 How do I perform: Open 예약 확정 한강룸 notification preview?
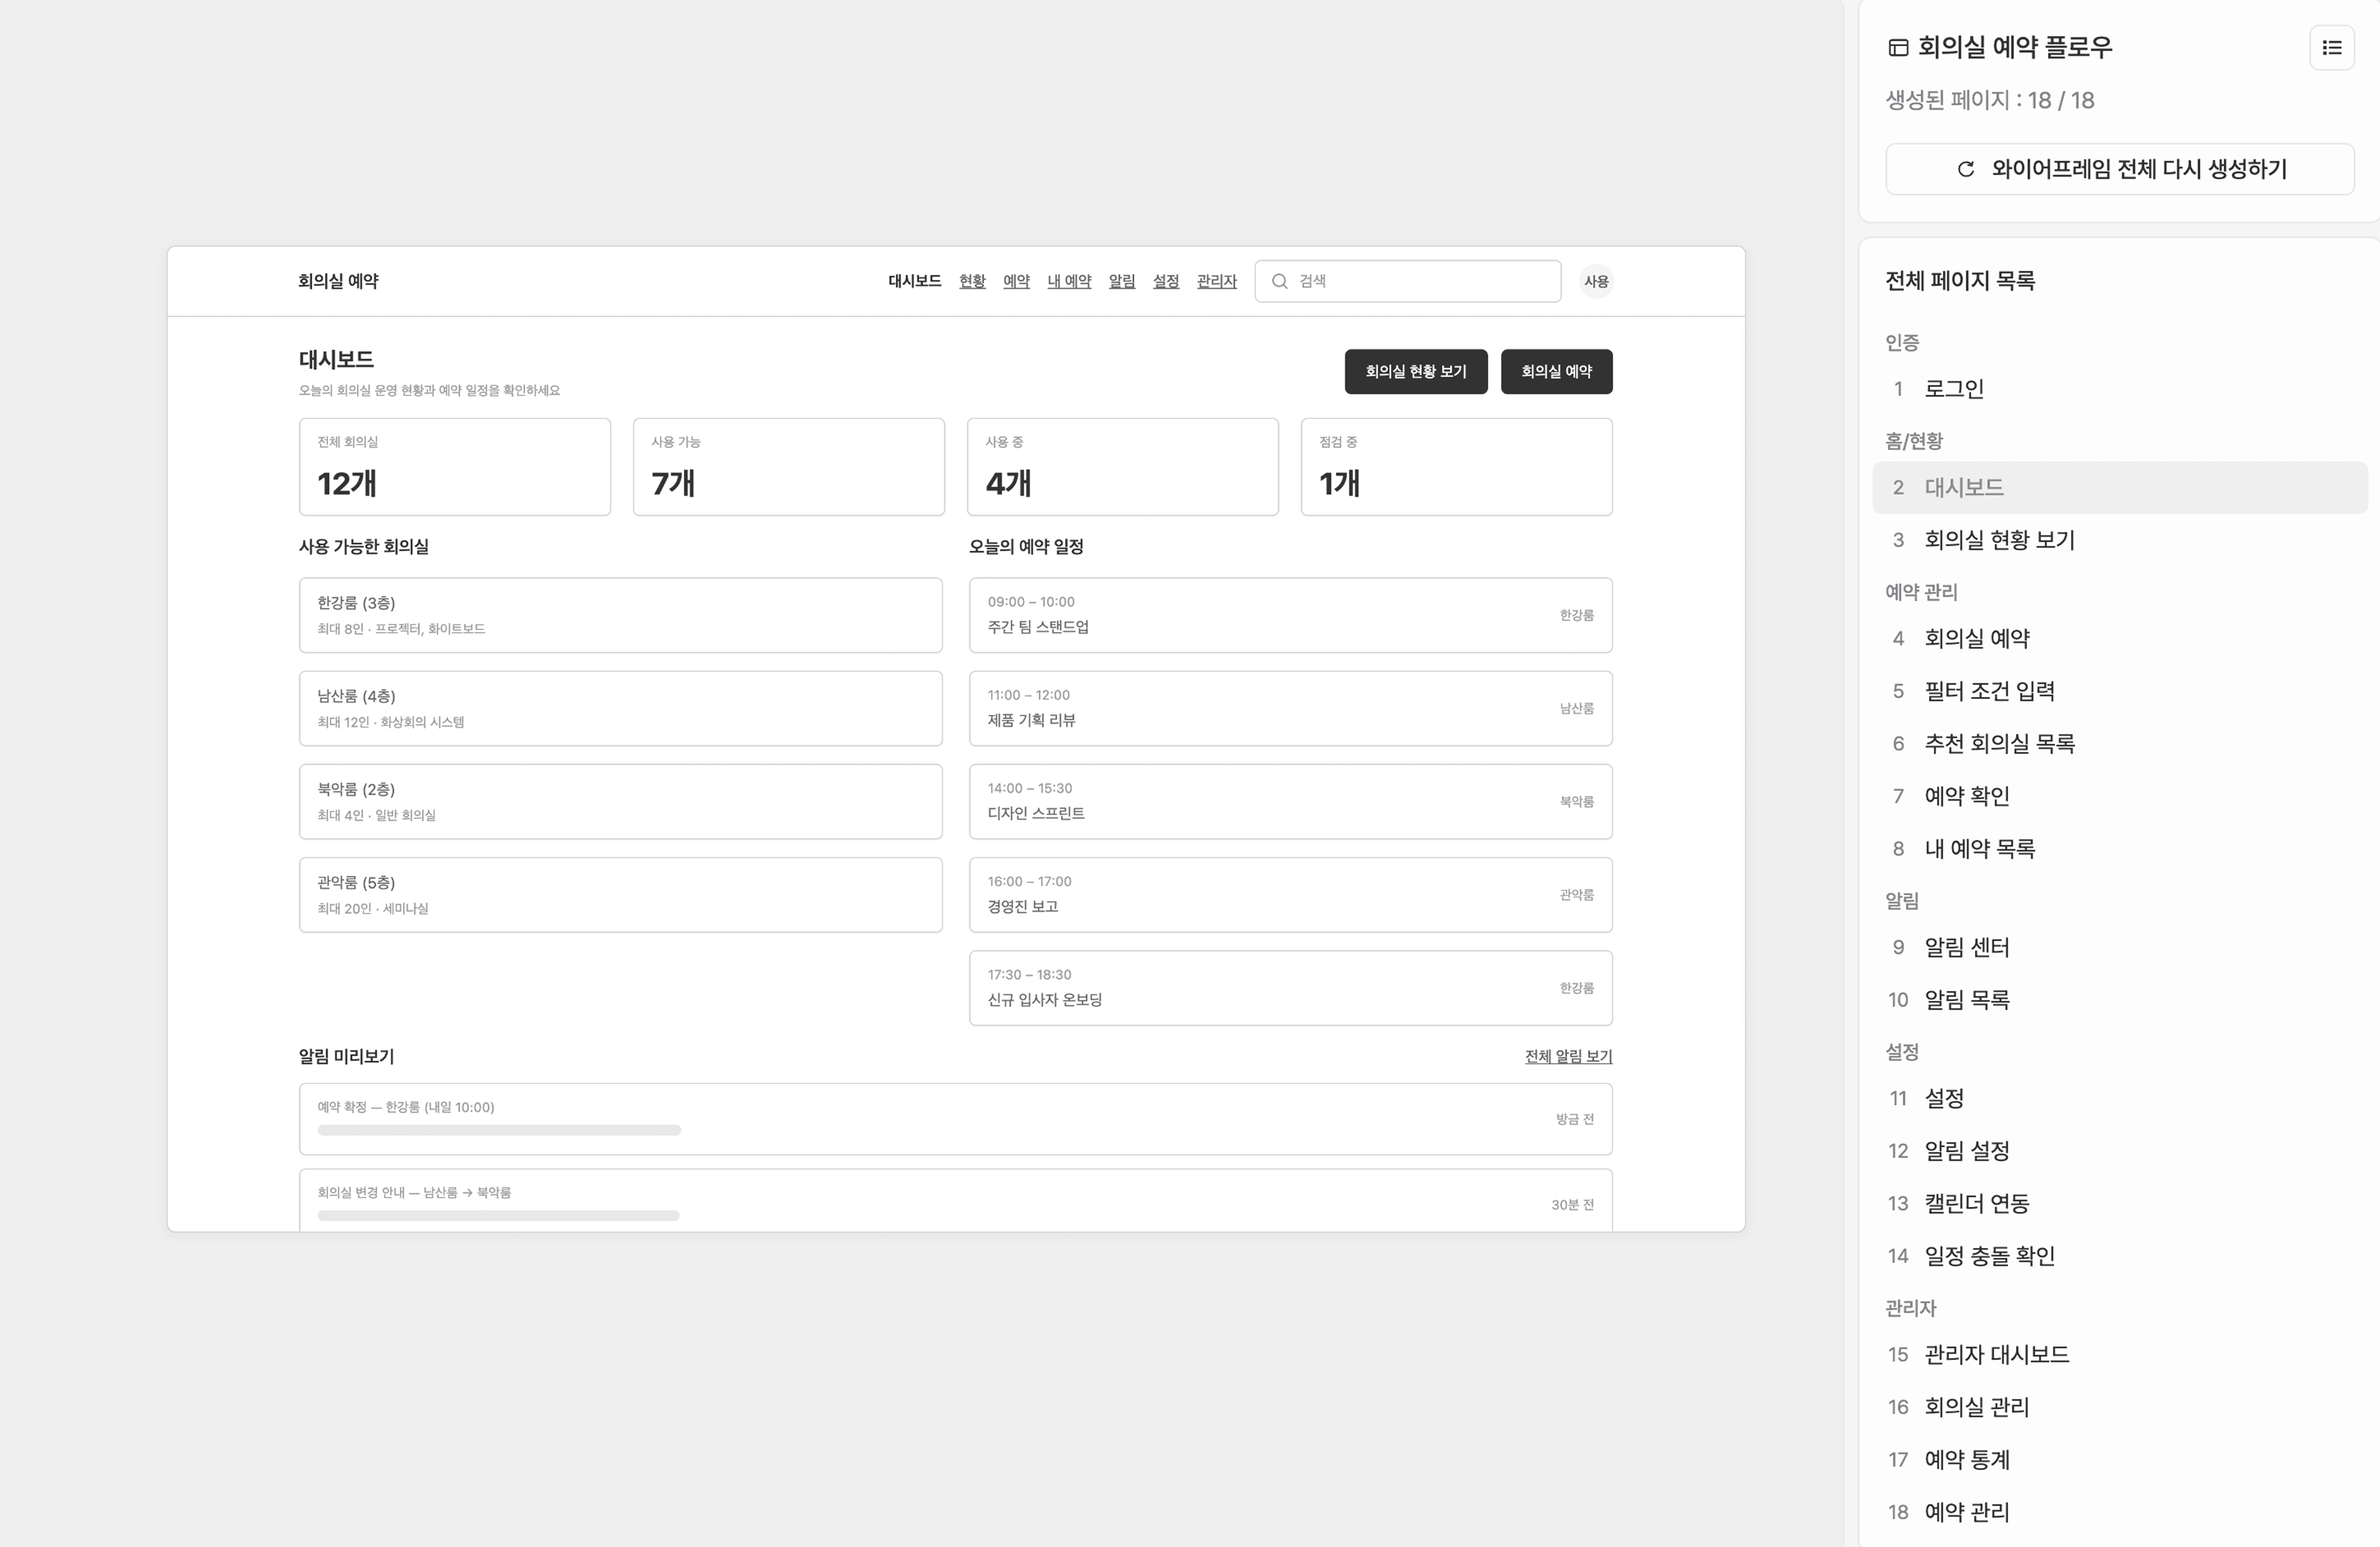coord(955,1119)
